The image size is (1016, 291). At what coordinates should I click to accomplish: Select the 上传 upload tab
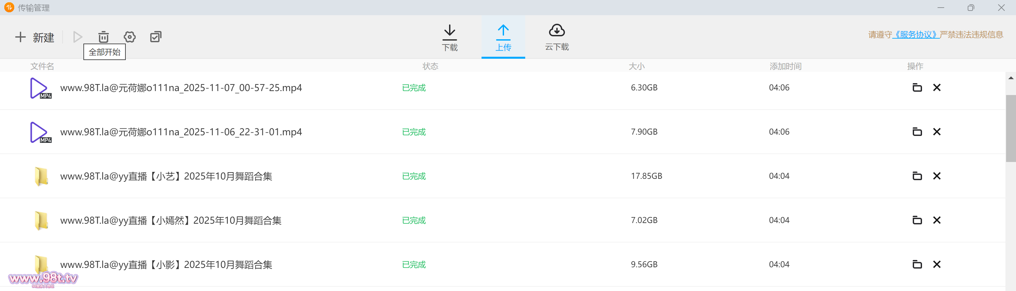click(x=503, y=37)
